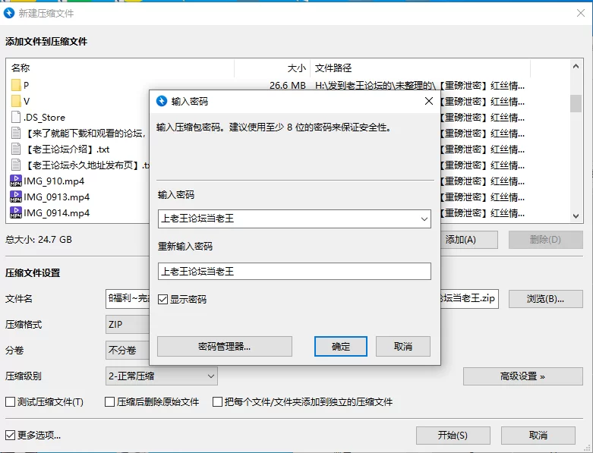Image resolution: width=593 pixels, height=453 pixels.
Task: Click the folder icon for V
Action: [16, 101]
